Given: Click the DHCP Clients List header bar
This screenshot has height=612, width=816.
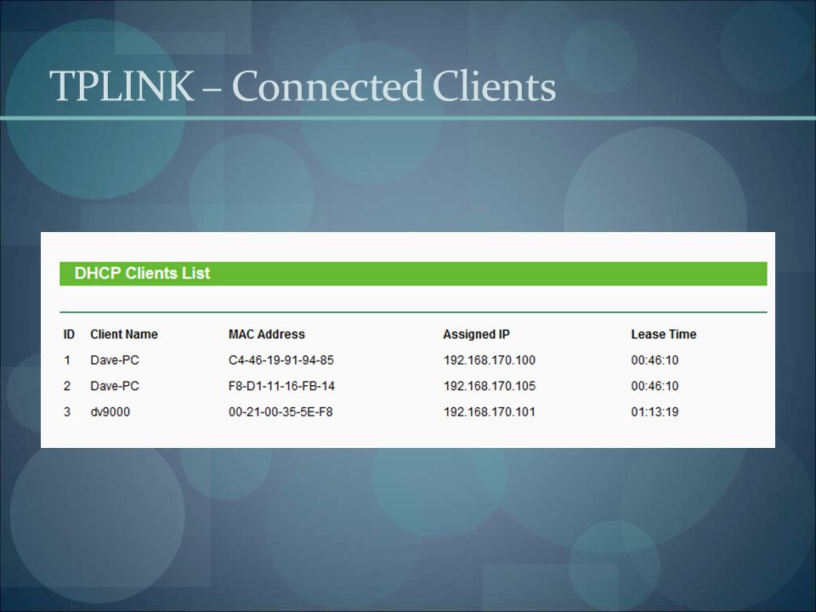Looking at the screenshot, I should point(413,274).
